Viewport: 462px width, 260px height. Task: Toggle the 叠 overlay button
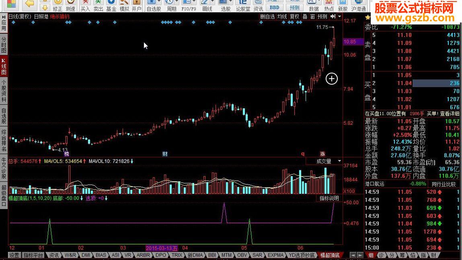tap(305, 16)
